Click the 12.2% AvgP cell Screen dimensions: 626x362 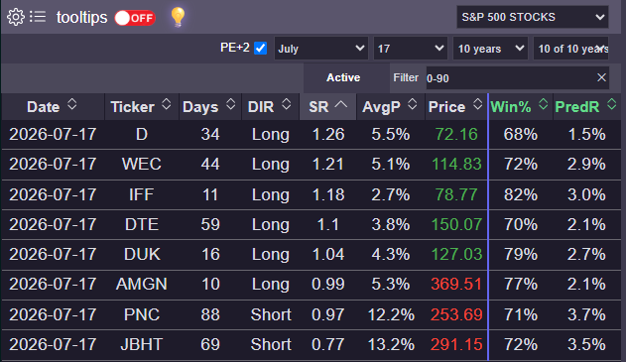tap(391, 315)
